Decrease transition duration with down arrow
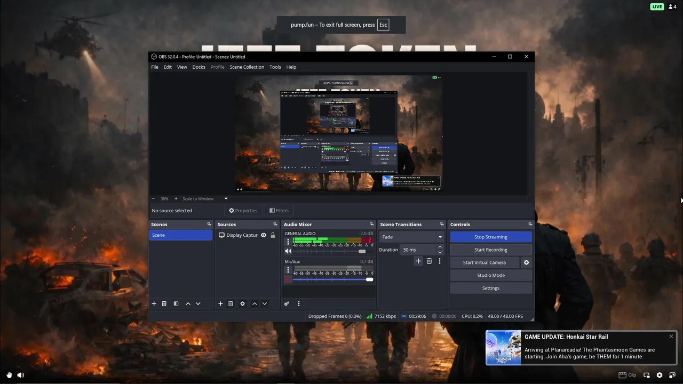The width and height of the screenshot is (683, 384). point(440,252)
